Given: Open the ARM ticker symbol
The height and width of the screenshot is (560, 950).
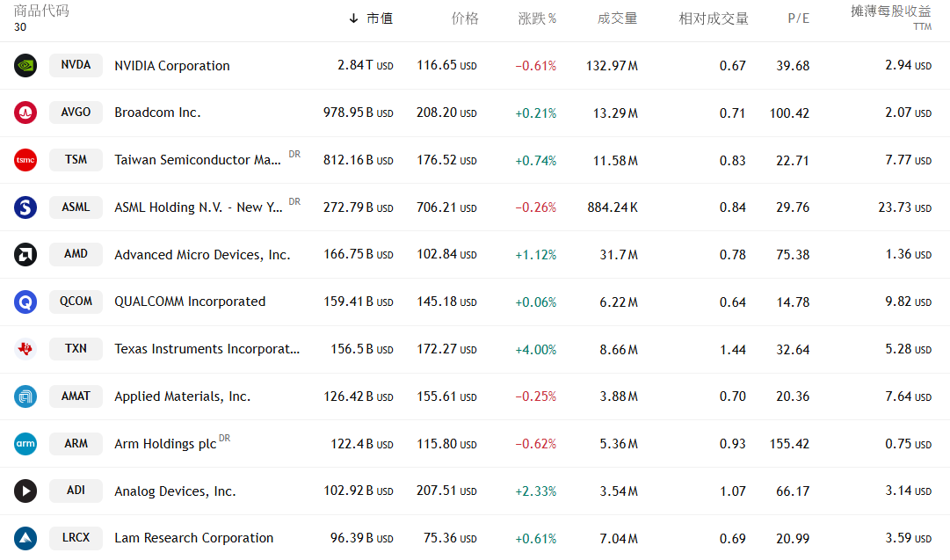Looking at the screenshot, I should (x=76, y=443).
